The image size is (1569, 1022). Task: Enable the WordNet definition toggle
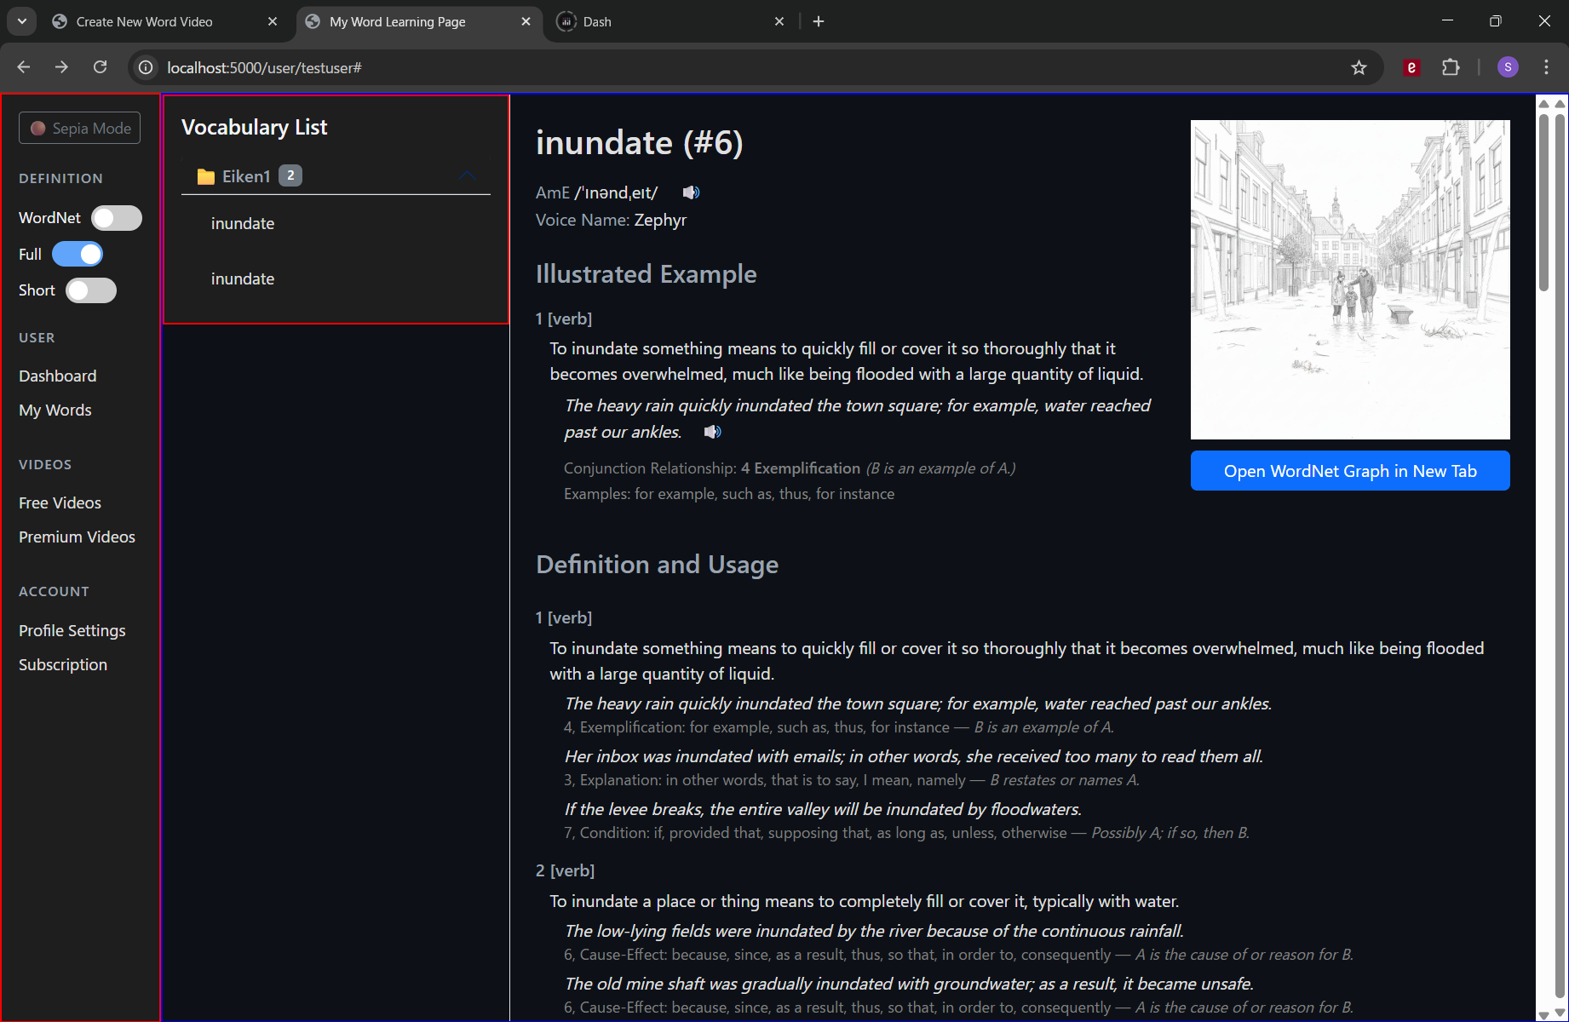(x=117, y=218)
